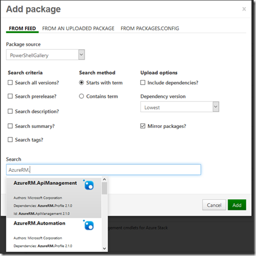Open the From Packages.config tab
The width and height of the screenshot is (256, 256).
(150, 28)
